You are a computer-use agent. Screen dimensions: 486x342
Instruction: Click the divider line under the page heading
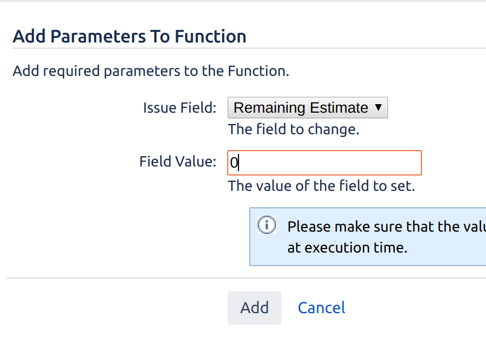(249, 48)
